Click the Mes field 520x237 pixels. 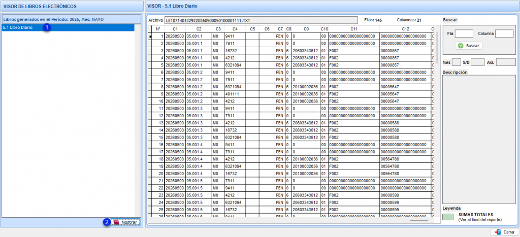457,62
